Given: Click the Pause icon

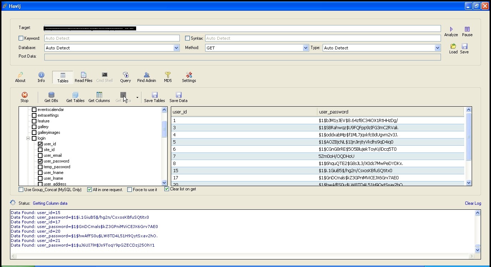Looking at the screenshot, I should tap(467, 29).
